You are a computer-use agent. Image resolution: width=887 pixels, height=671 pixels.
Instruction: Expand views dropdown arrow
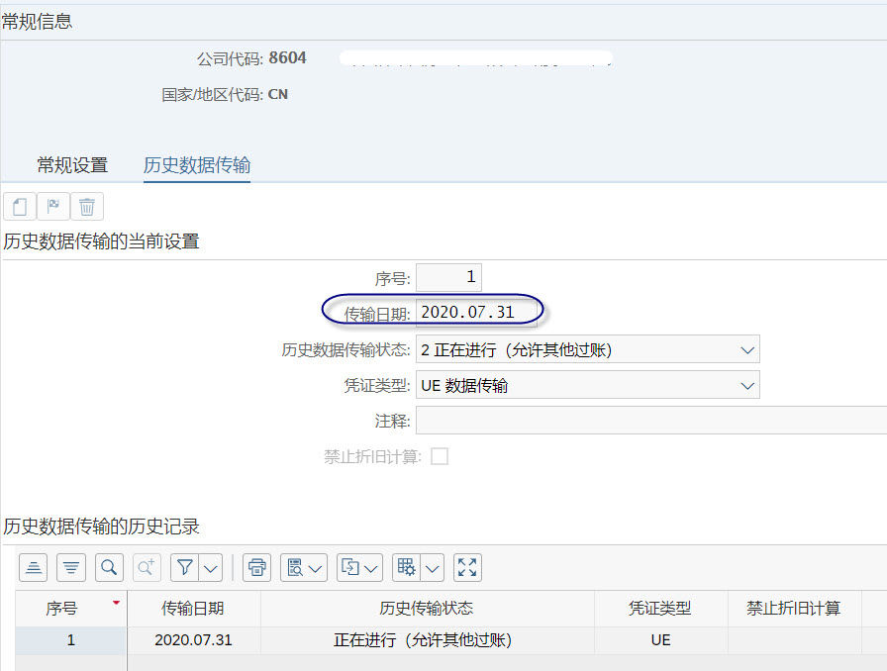316,568
